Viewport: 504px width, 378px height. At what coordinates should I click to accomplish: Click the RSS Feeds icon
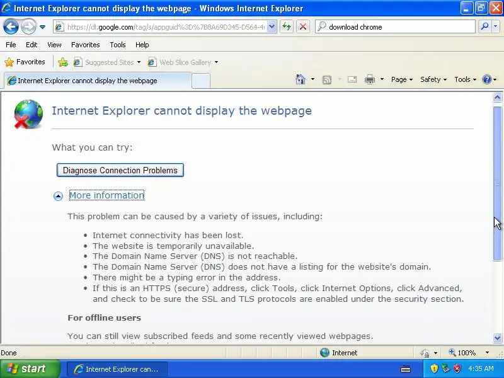pyautogui.click(x=327, y=79)
